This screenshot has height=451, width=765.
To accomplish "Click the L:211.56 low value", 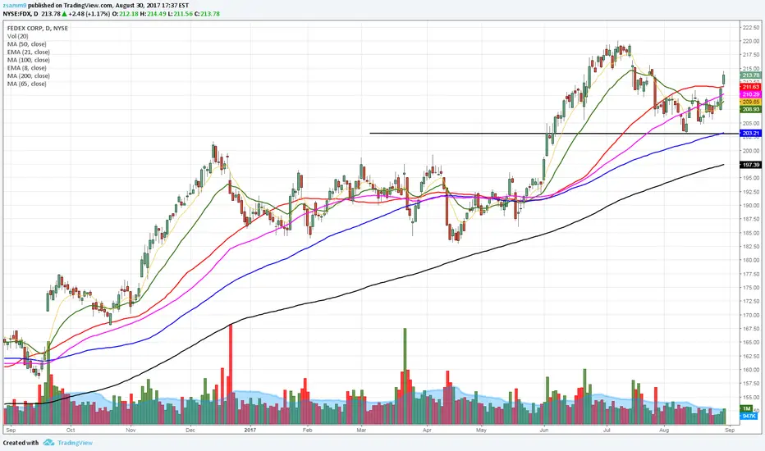I will tap(180, 14).
